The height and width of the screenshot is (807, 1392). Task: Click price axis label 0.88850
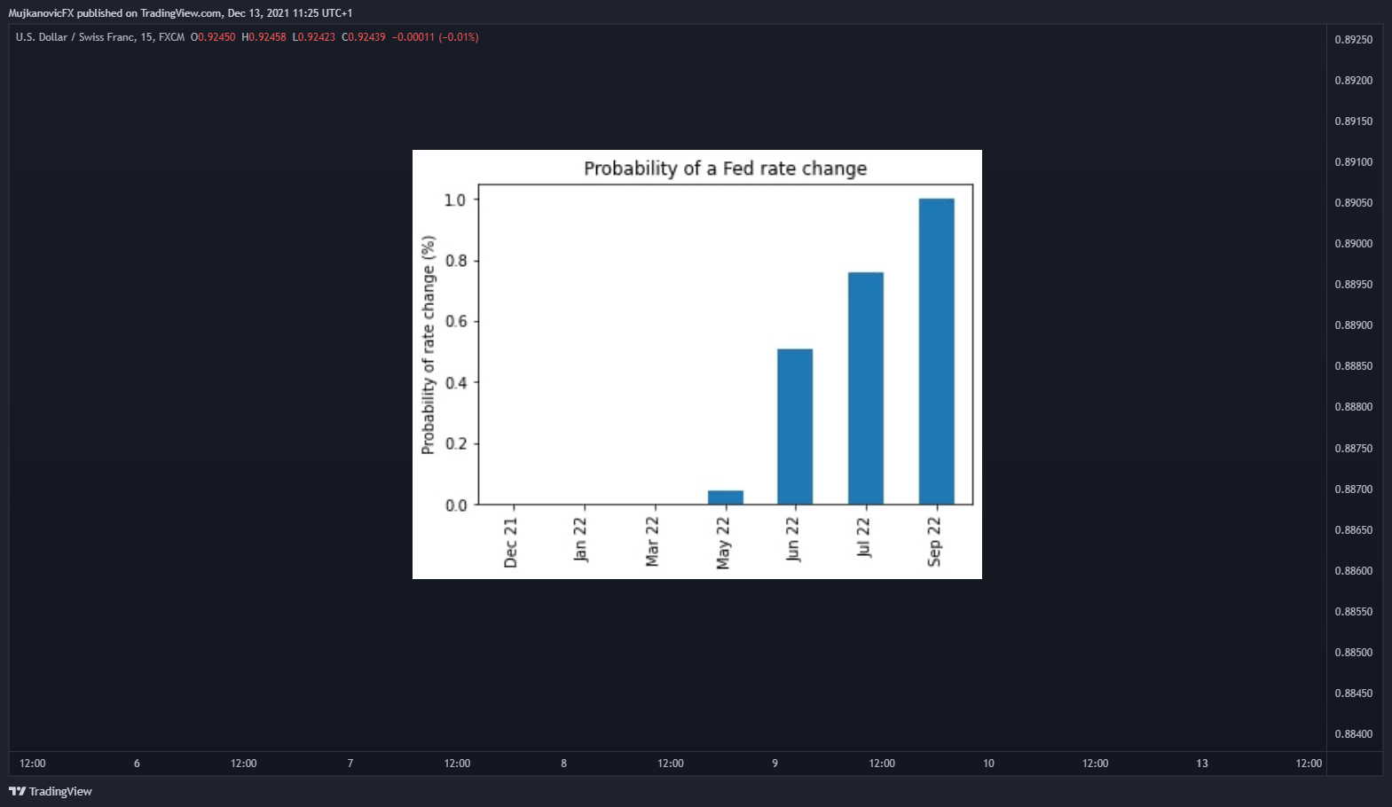tap(1353, 366)
